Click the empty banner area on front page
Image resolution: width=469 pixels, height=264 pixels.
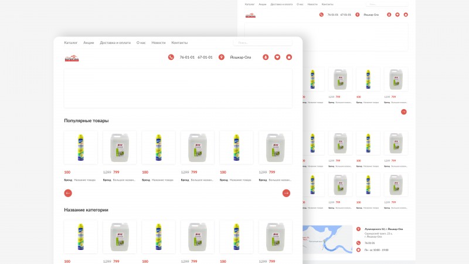pyautogui.click(x=178, y=89)
